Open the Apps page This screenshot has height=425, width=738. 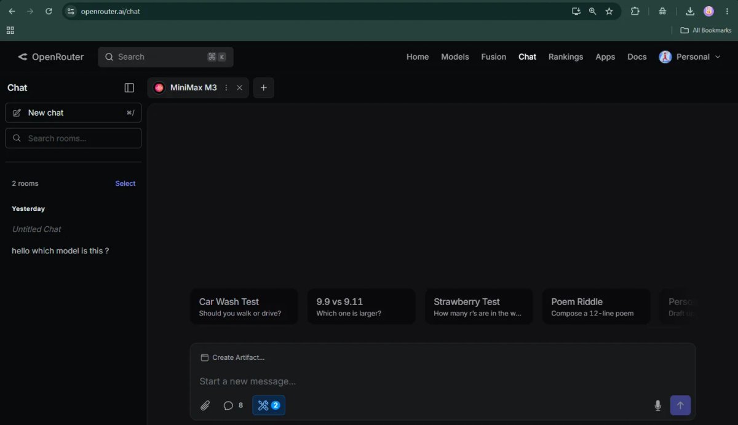pos(605,57)
